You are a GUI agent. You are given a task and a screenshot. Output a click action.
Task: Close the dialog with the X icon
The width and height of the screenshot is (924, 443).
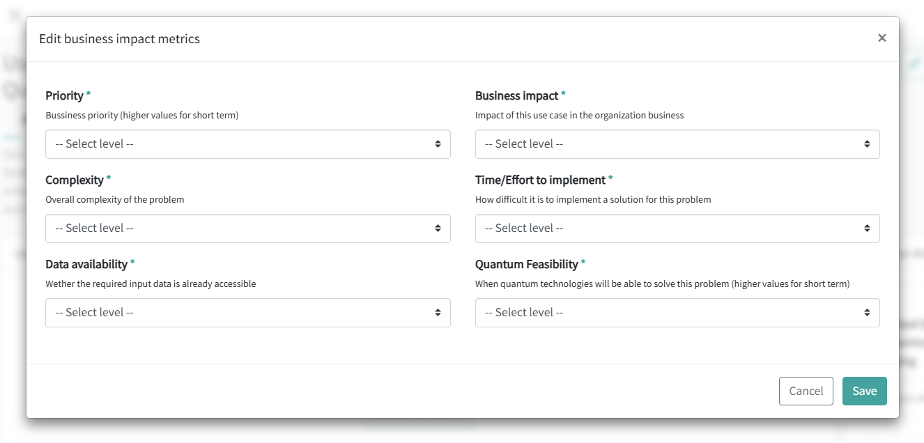tap(882, 38)
